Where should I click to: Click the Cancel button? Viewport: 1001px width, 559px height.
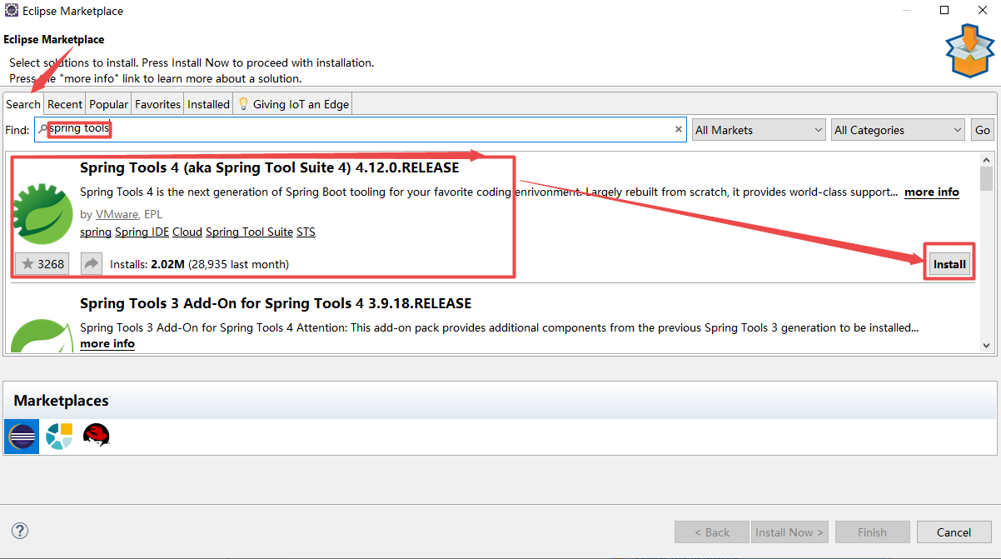pos(954,532)
